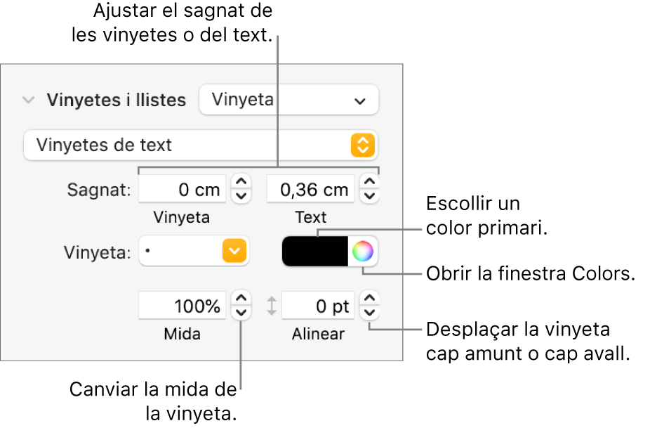Screen dimensions: 657x428
Task: Click the Vinyeta indent field showing 0 cm
Action: click(x=182, y=189)
